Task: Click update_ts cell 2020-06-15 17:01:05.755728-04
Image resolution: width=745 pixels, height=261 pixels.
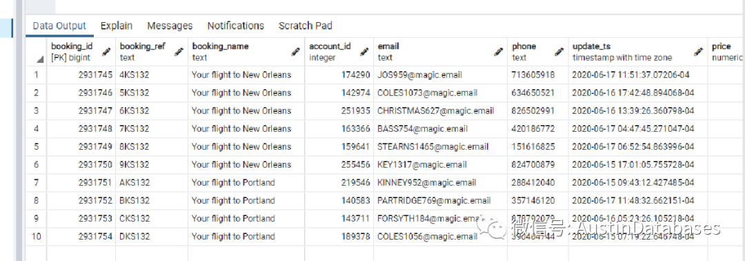Action: pos(638,164)
